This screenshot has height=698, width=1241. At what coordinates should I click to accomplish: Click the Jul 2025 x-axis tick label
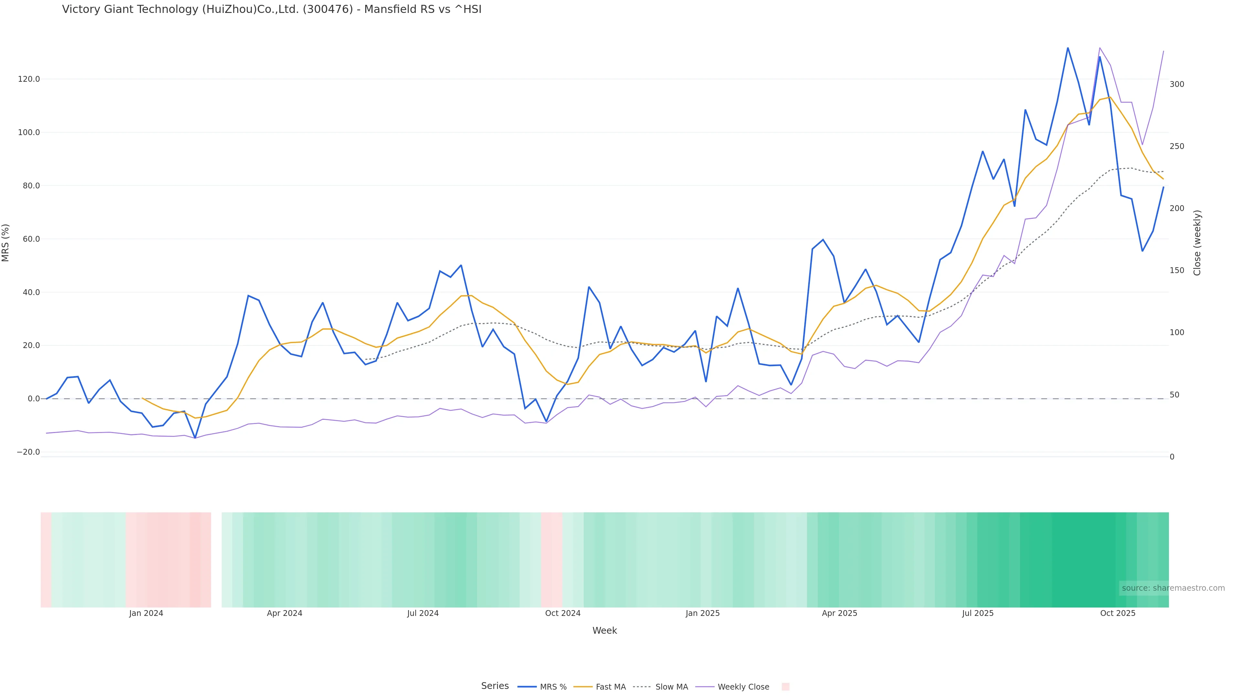click(978, 614)
